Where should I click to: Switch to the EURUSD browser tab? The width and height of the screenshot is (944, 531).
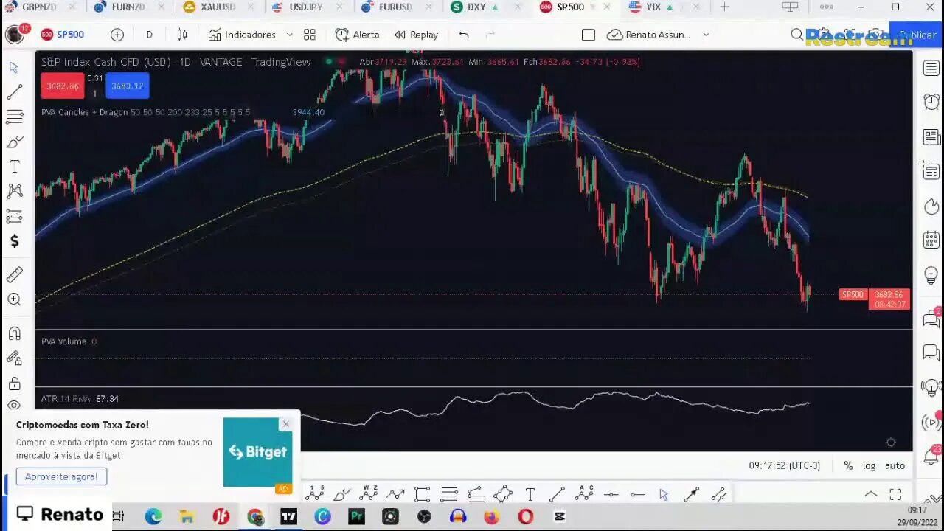(395, 7)
